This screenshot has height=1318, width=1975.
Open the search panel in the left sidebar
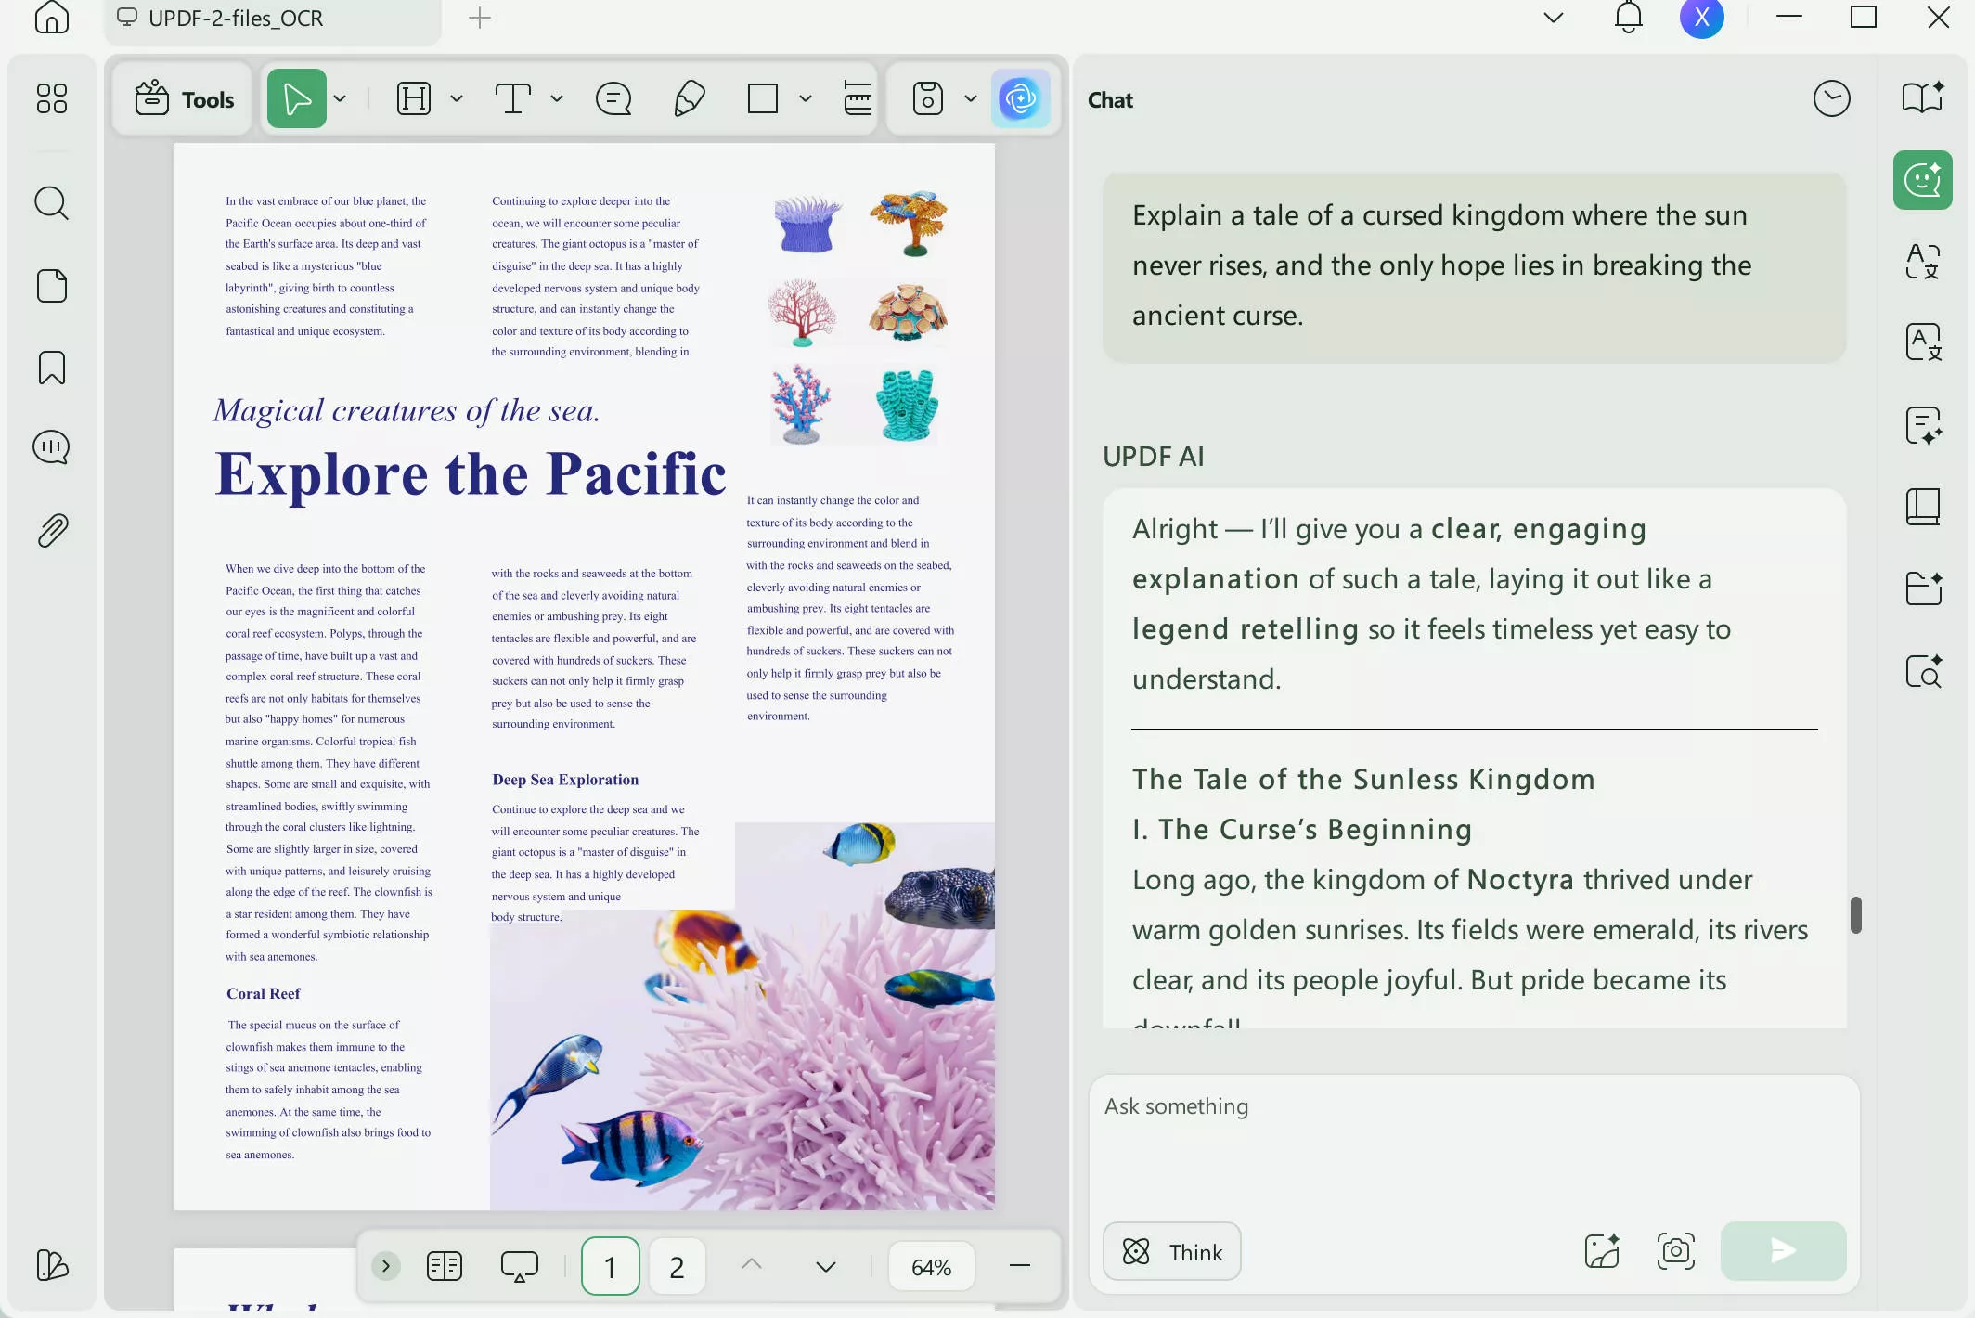51,203
